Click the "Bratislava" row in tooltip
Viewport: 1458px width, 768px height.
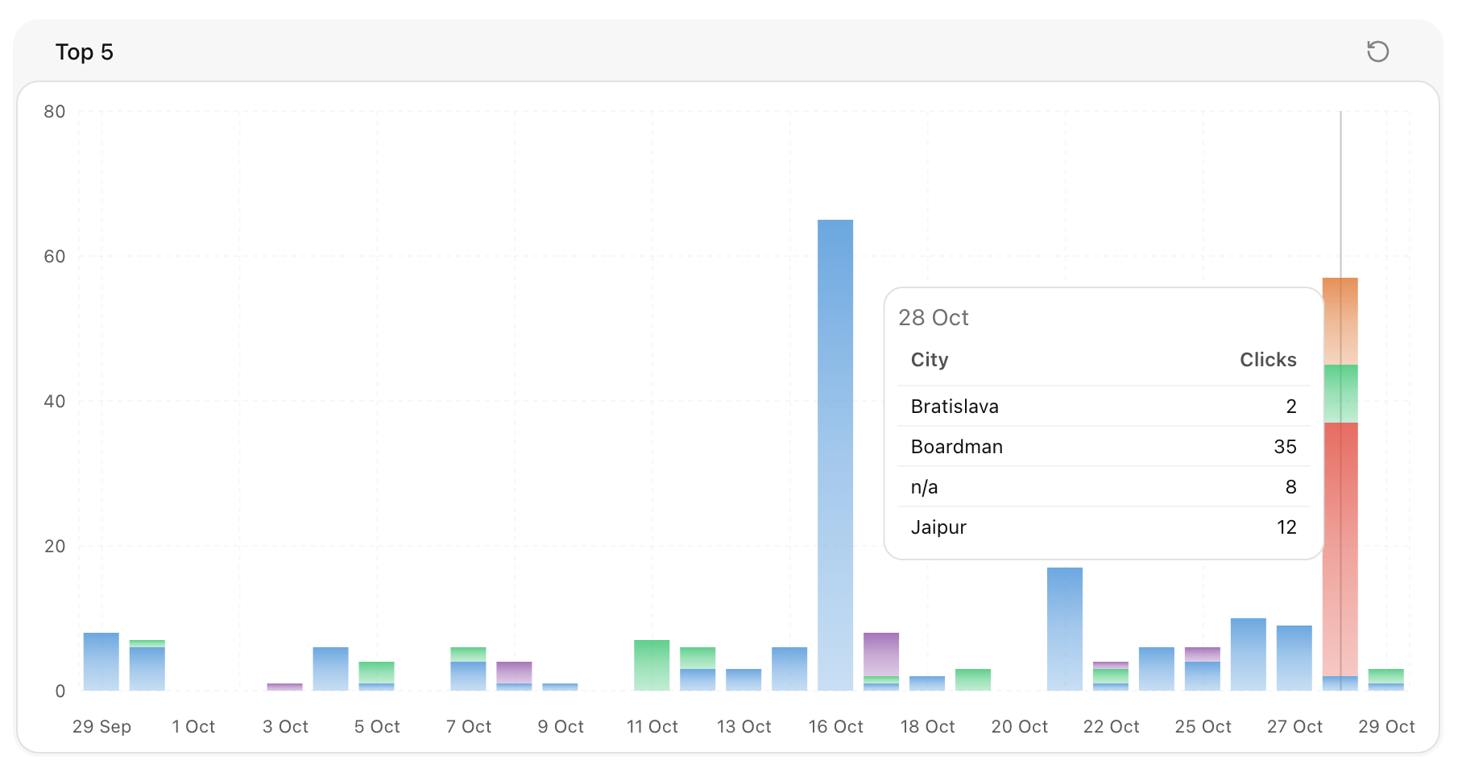pyautogui.click(x=1104, y=407)
